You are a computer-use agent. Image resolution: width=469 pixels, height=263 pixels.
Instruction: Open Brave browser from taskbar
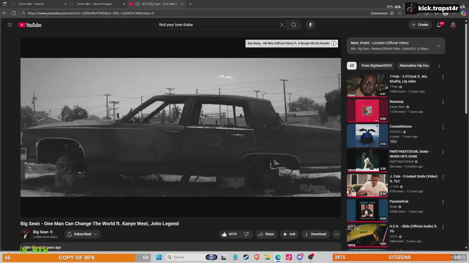click(257, 257)
